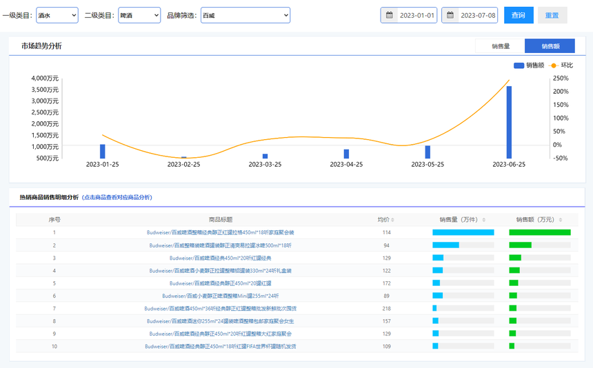Switch to the 销售额 tab
This screenshot has height=368, width=593.
point(550,46)
